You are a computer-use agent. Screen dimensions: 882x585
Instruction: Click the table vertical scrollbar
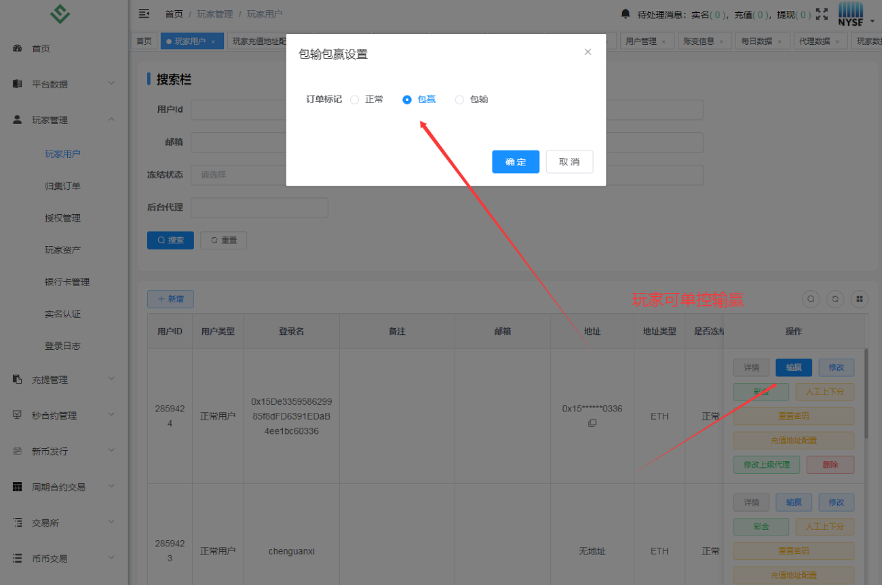(865, 393)
